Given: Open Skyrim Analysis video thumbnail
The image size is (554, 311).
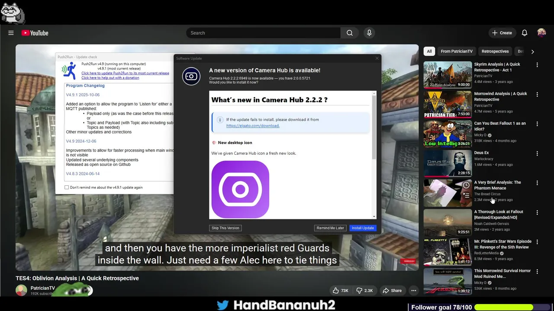Looking at the screenshot, I should click(448, 75).
